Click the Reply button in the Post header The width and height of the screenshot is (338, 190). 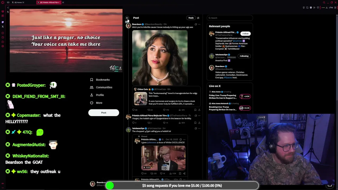click(x=191, y=18)
